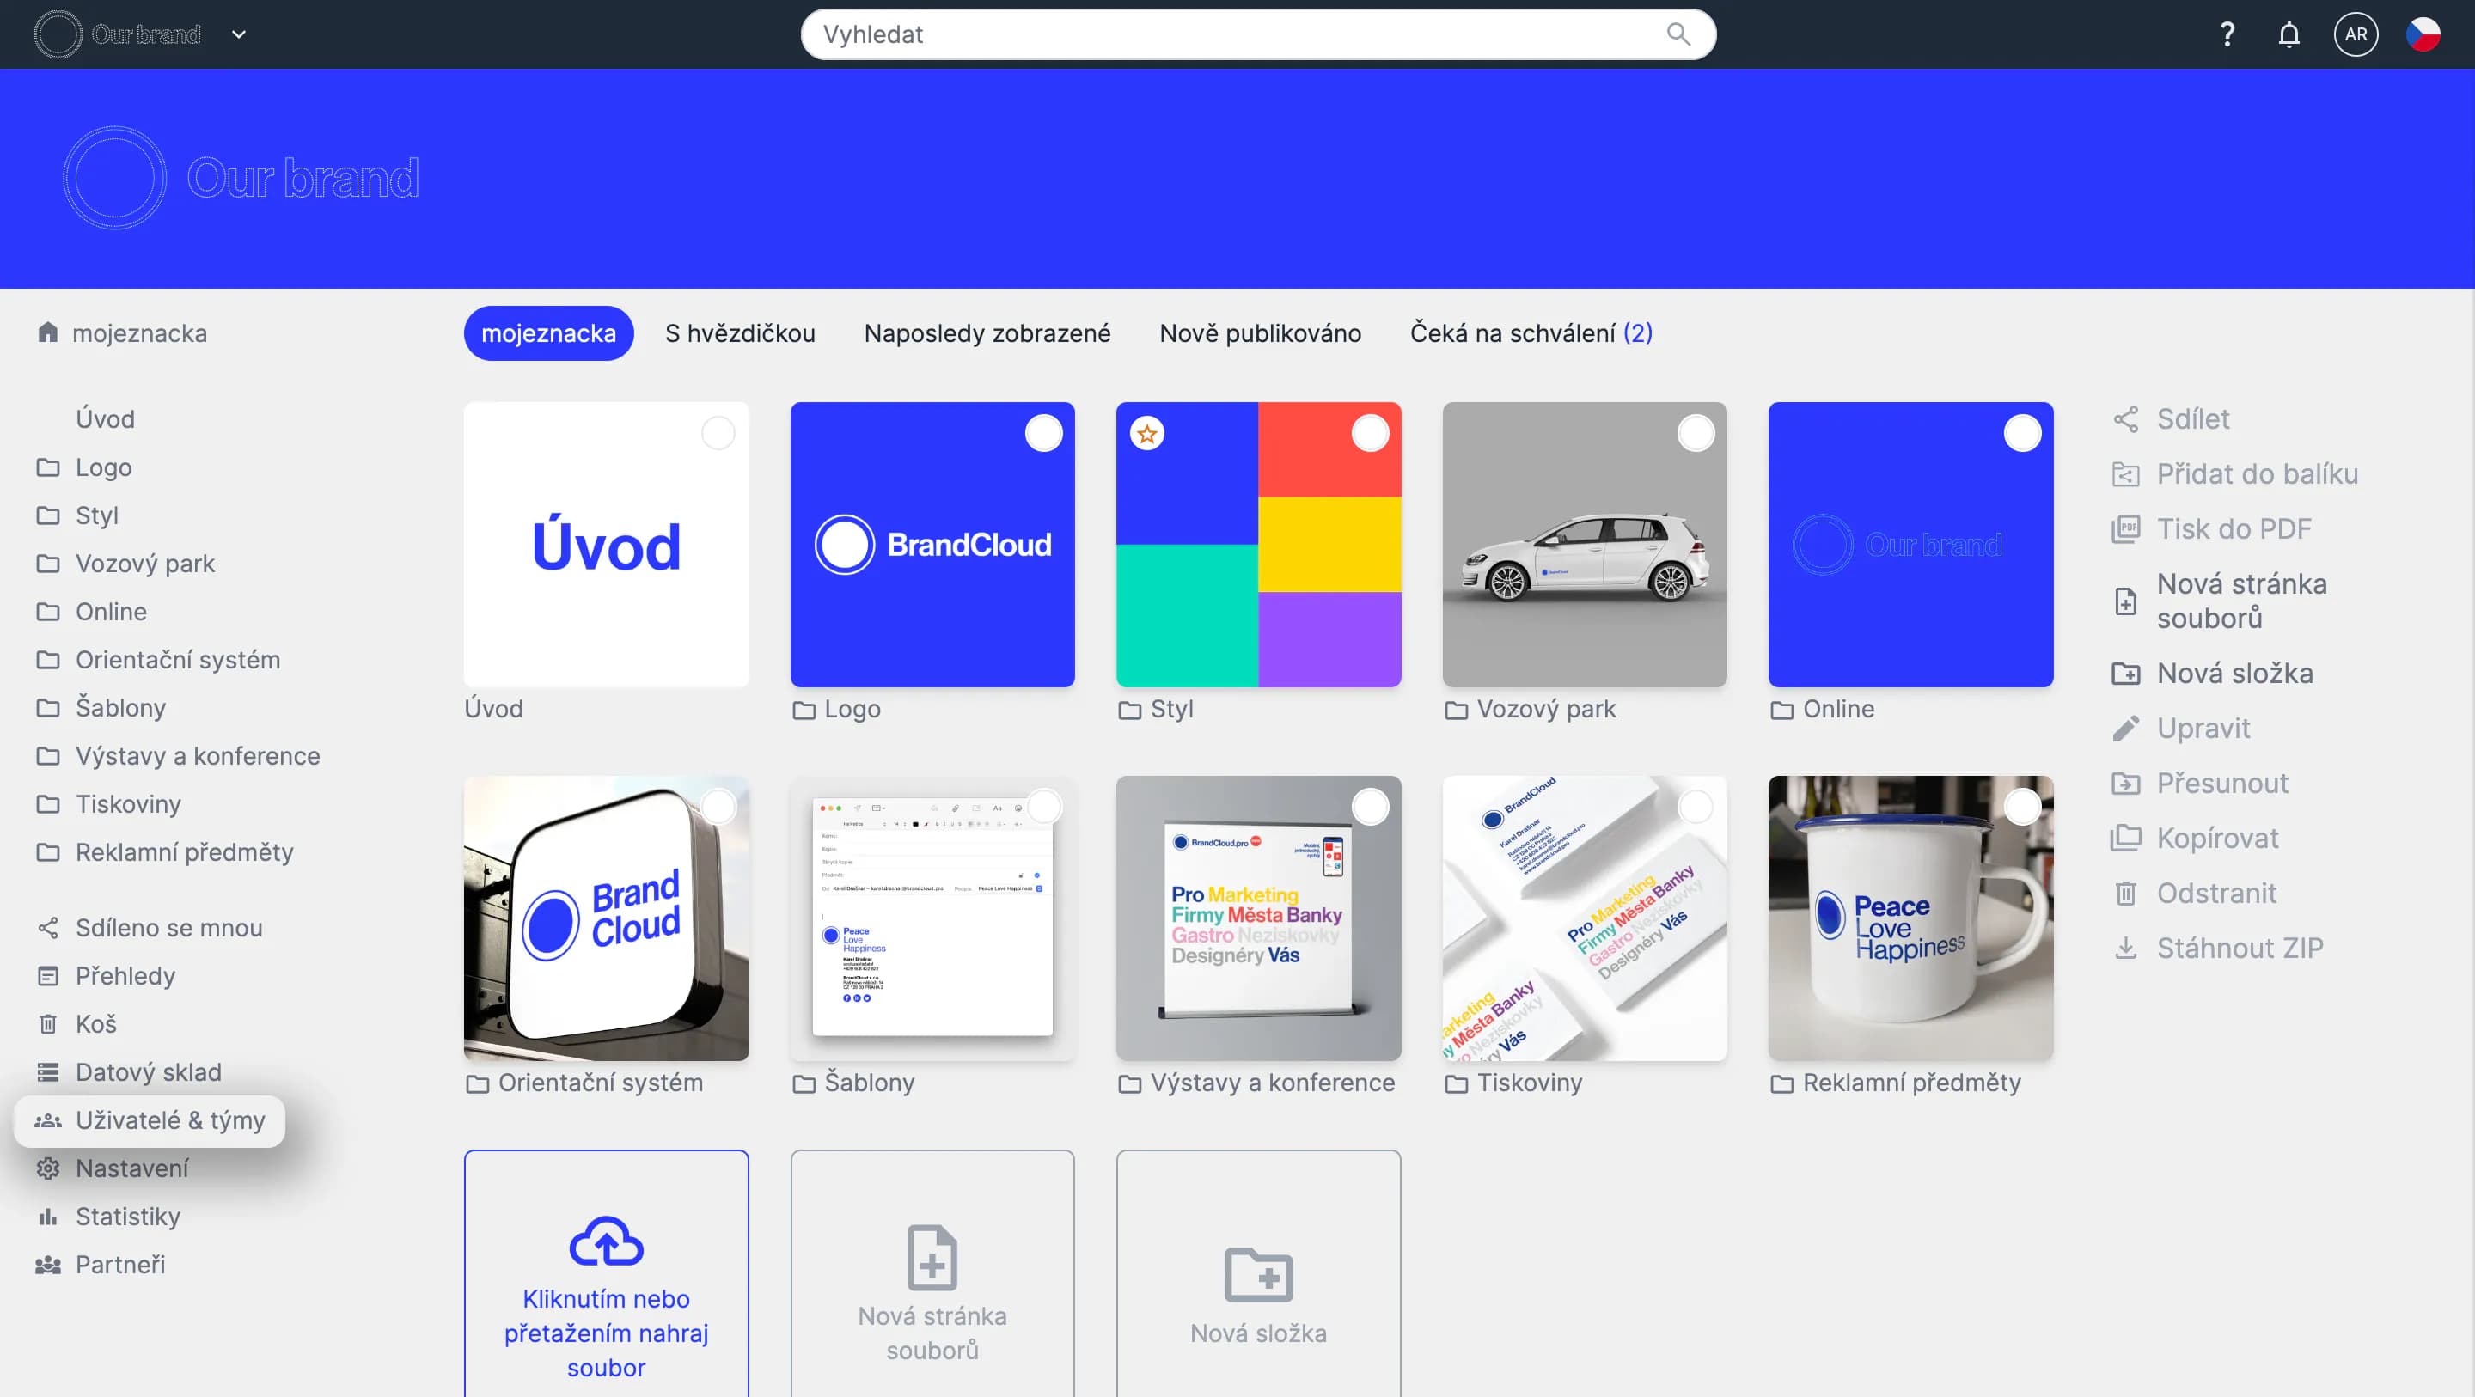Click the notification bell icon
Screen dimensions: 2475x1397
tap(2289, 34)
